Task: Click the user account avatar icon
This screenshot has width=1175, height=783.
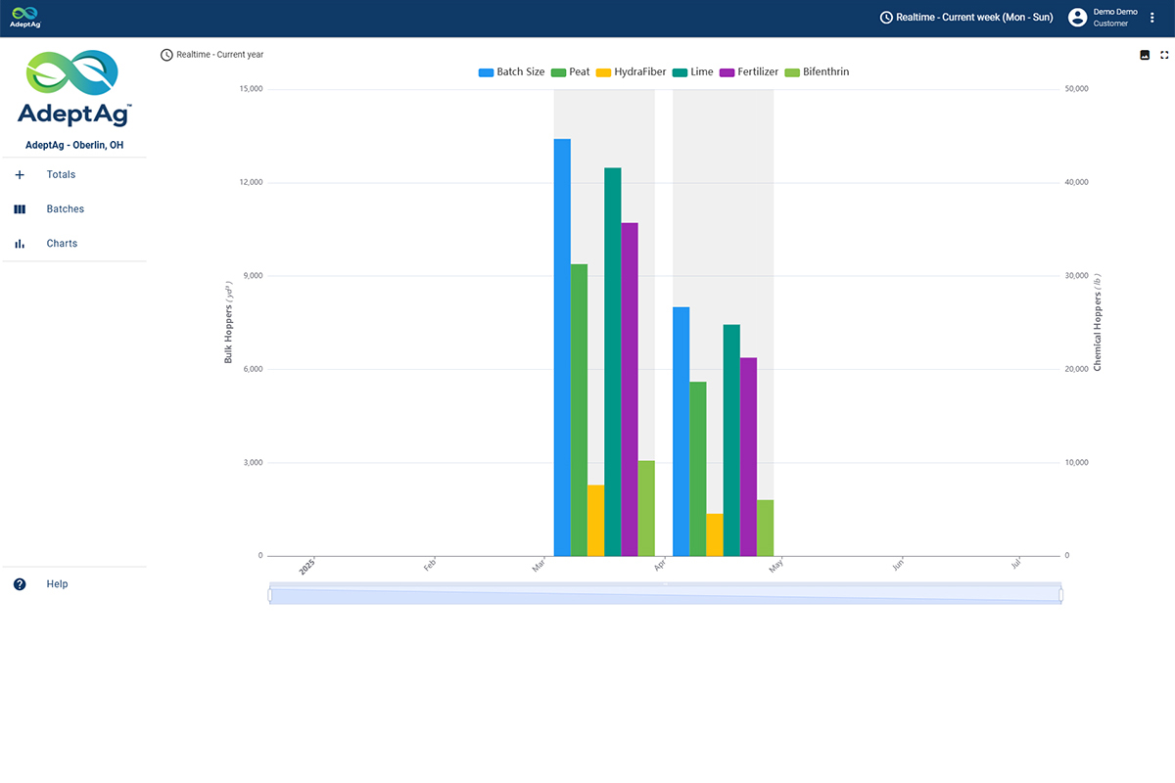Action: pos(1077,18)
